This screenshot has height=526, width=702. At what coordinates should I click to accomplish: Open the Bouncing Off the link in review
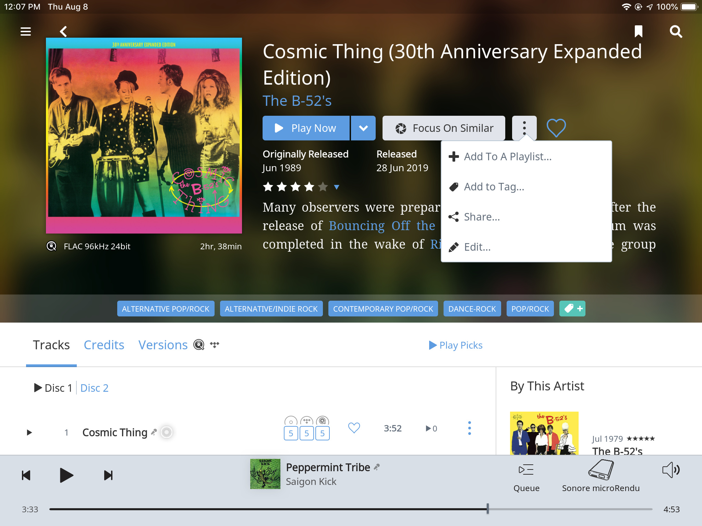click(382, 226)
